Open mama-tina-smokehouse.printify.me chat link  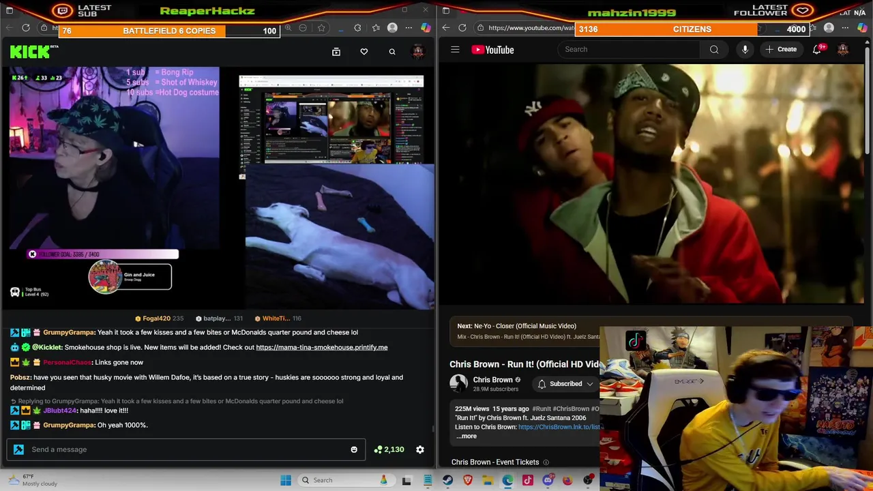pyautogui.click(x=322, y=347)
